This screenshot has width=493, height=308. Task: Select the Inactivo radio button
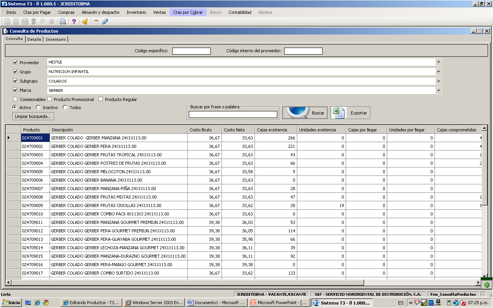click(x=38, y=108)
